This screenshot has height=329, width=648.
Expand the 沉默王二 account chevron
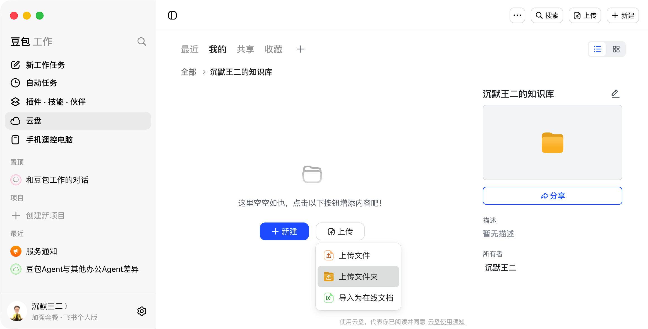(x=66, y=306)
